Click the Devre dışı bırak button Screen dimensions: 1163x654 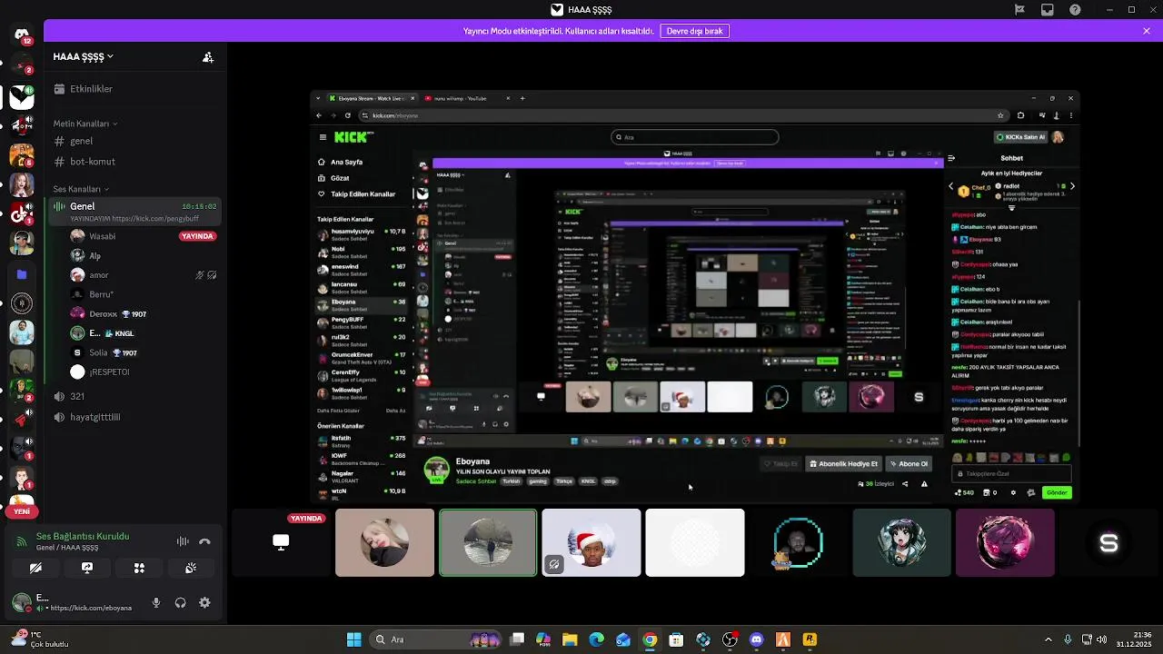click(x=694, y=31)
